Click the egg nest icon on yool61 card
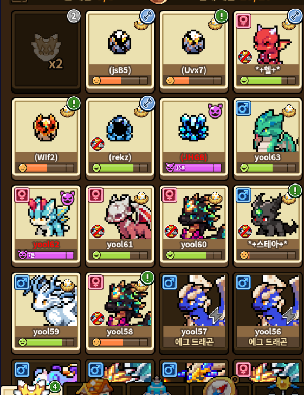 (141, 198)
